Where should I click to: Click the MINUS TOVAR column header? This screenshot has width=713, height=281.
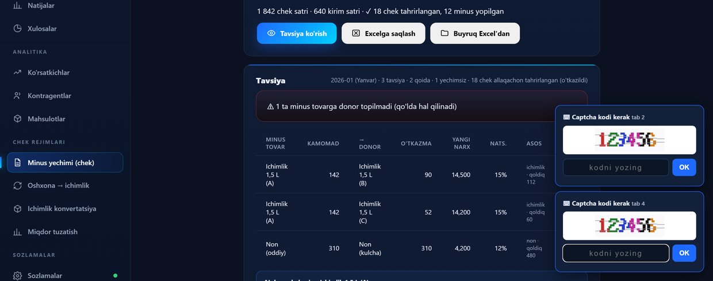tap(275, 143)
